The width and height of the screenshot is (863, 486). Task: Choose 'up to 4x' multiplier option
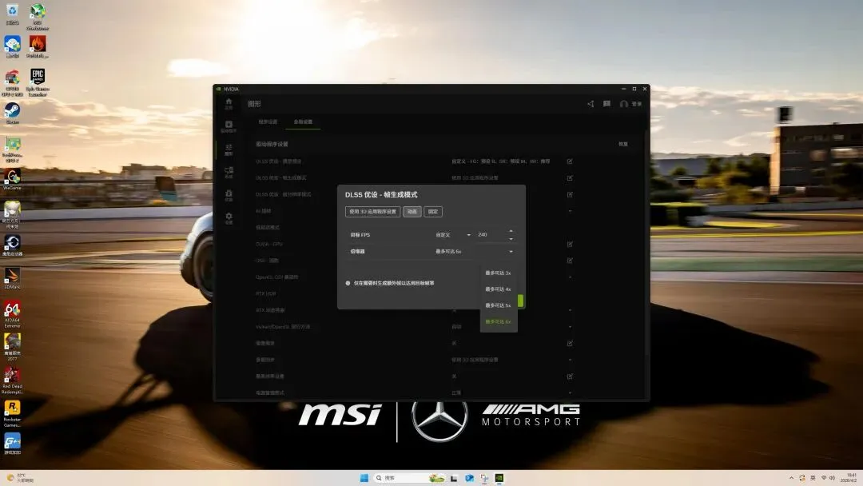click(498, 289)
